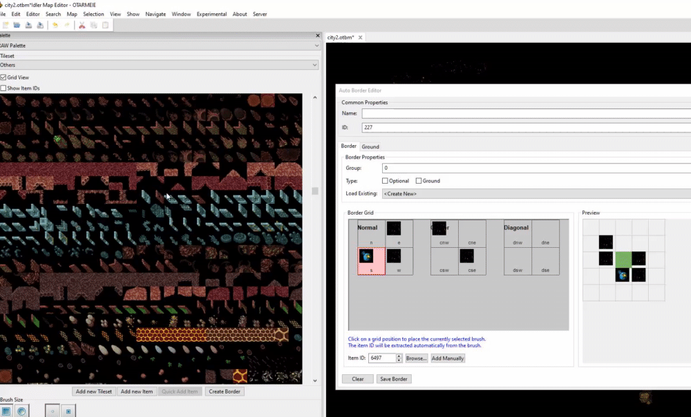
Task: Click the 'e' normal border grid cell
Action: (x=399, y=233)
